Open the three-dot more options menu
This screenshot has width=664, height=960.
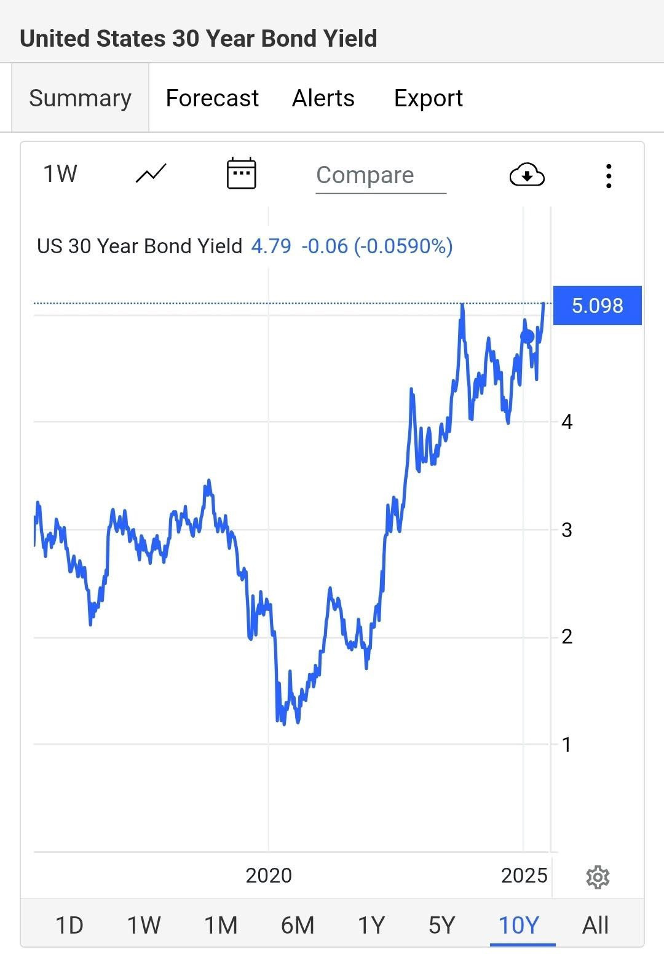(609, 176)
